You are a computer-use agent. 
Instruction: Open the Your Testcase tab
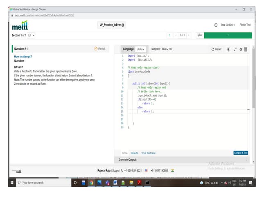pos(148,153)
